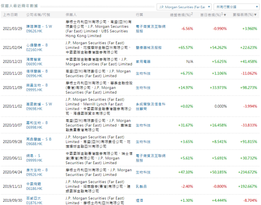Select the listing date 2020/10/07
Screen dimensions: 261x205
click(12, 125)
